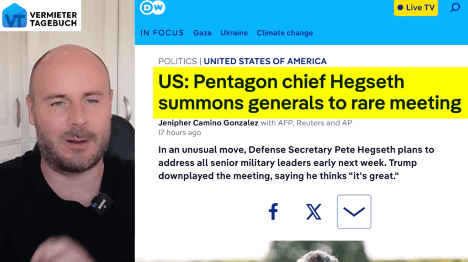The width and height of the screenshot is (468, 262).
Task: Share article via Facebook icon
Action: [x=273, y=212]
